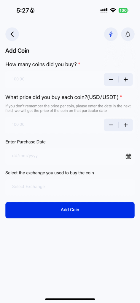
Task: Tap the clock showing 5:27
Action: pyautogui.click(x=23, y=11)
